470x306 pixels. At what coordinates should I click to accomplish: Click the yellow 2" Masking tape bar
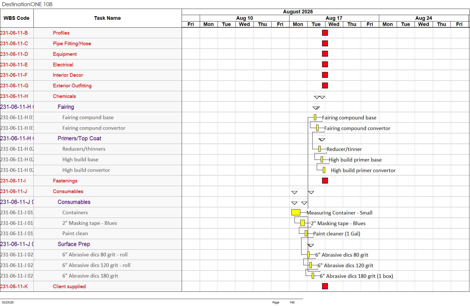pos(302,223)
